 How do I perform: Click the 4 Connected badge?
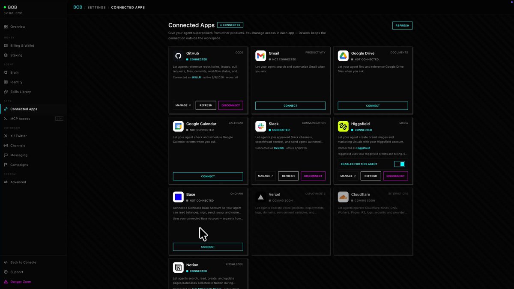click(x=230, y=25)
